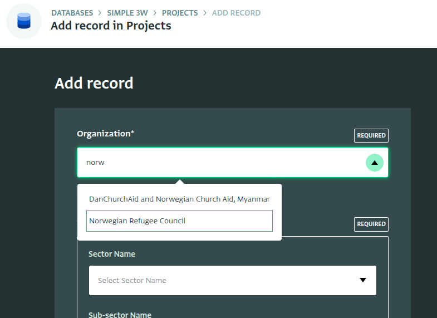Collapse the Organization list with the up-arrow button
Screen dimensions: 437x318
pyautogui.click(x=374, y=163)
